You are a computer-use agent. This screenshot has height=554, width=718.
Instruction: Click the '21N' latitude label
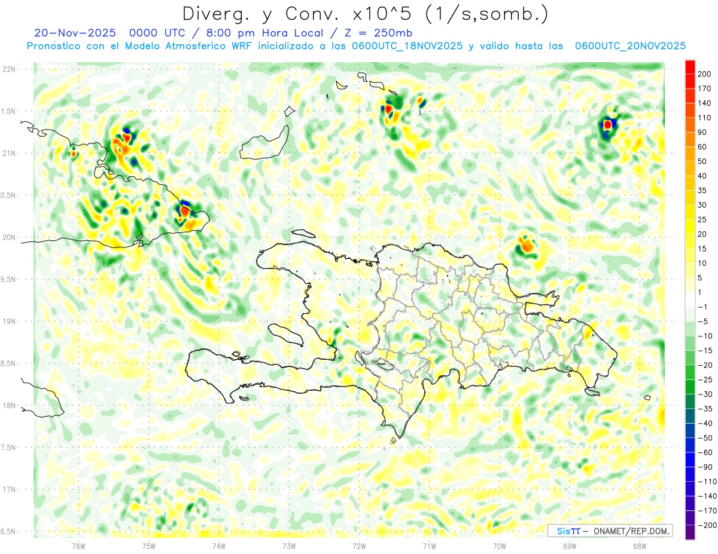pyautogui.click(x=9, y=153)
